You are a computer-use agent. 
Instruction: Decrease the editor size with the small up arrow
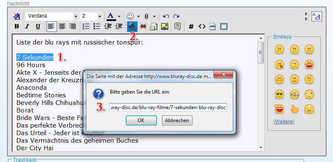[x=306, y=13]
